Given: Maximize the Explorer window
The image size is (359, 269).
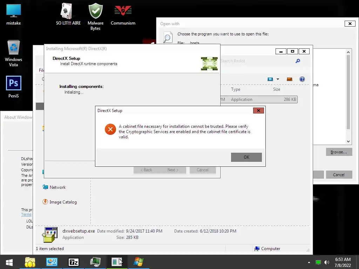Looking at the screenshot, I should point(292,51).
